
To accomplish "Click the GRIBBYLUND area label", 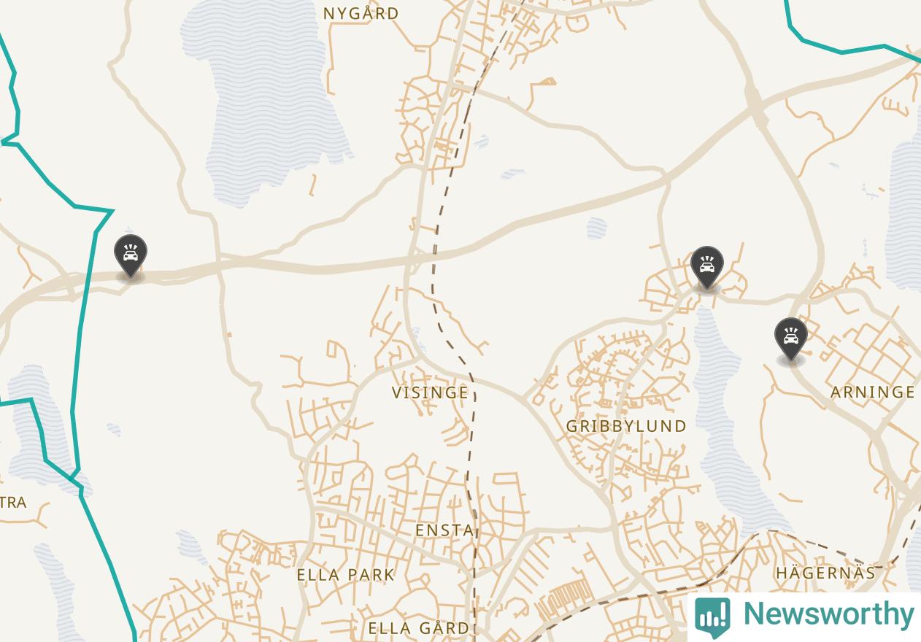I will pos(626,426).
